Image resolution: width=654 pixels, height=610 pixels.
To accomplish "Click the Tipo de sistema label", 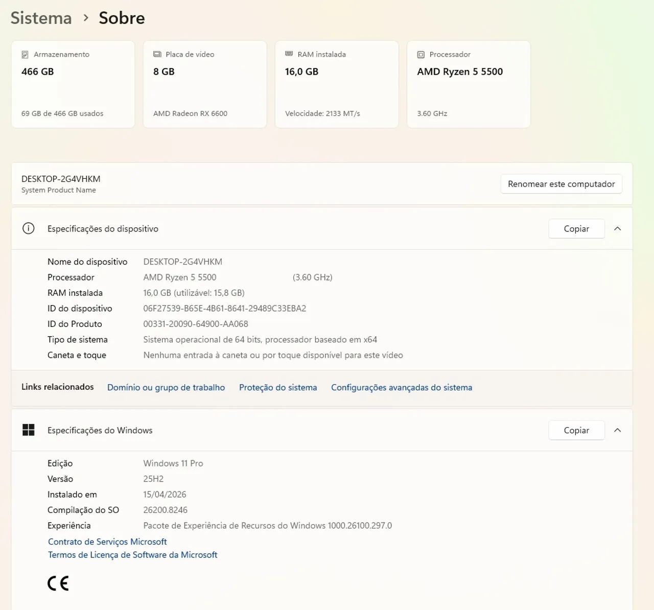I will point(78,339).
